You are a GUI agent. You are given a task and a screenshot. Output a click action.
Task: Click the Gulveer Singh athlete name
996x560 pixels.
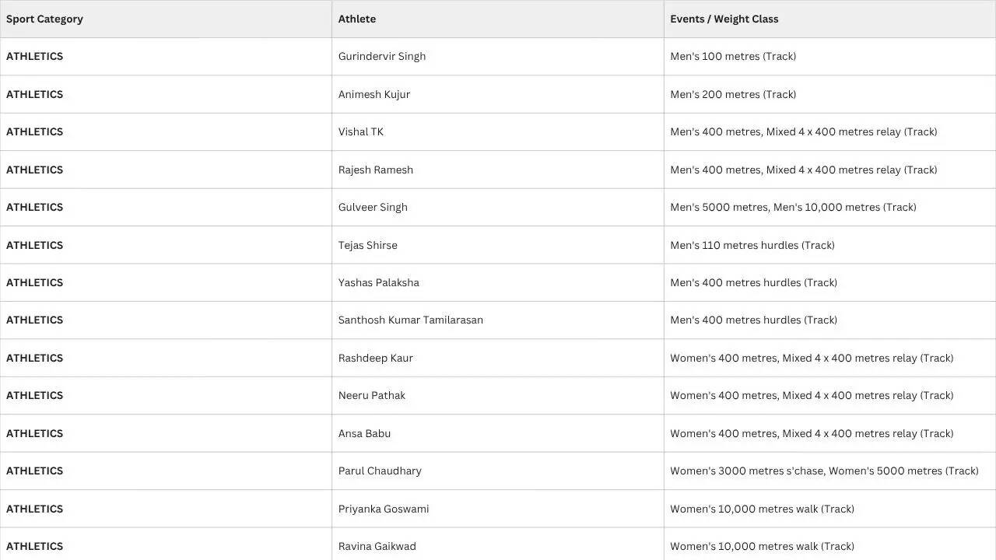(x=373, y=207)
